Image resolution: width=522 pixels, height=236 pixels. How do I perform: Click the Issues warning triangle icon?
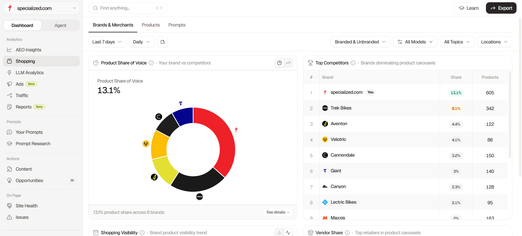9,217
